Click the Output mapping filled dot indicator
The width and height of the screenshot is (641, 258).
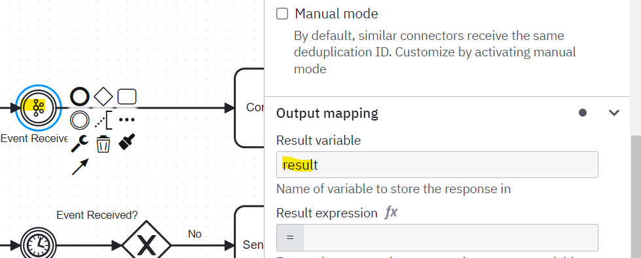click(583, 113)
